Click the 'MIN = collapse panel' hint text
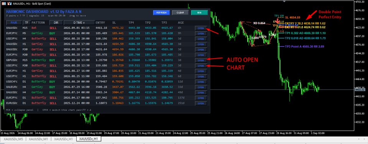Image resolution: width=368 pixels, height=144 pixels. (x=20, y=110)
